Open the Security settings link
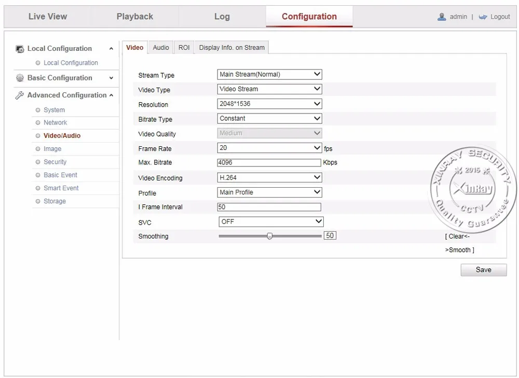 pyautogui.click(x=55, y=162)
